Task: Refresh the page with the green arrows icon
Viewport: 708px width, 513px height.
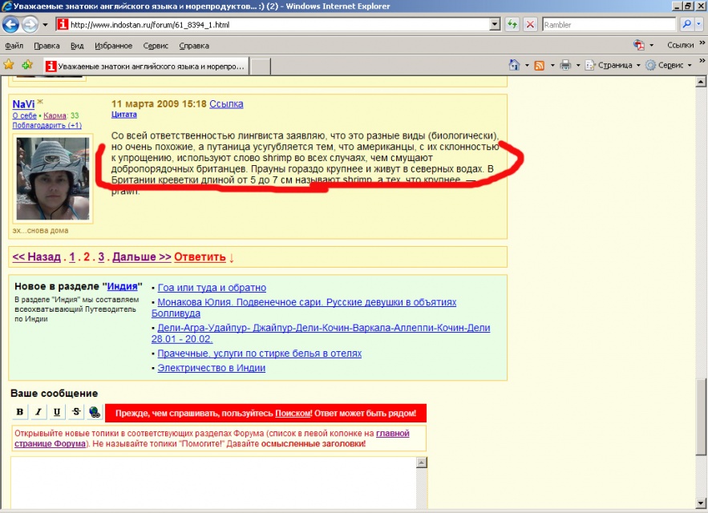Action: point(513,25)
